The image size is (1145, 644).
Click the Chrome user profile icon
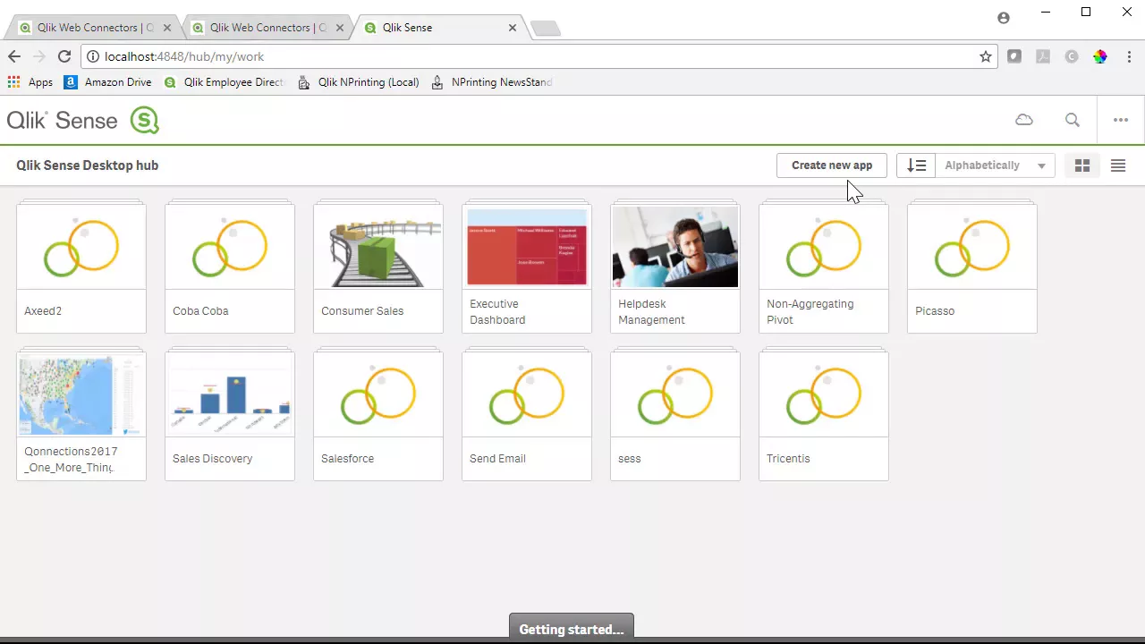point(1004,18)
